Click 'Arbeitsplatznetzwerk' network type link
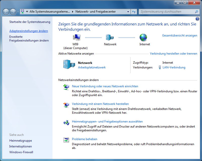Screen dimensions: 202x161 (92, 67)
